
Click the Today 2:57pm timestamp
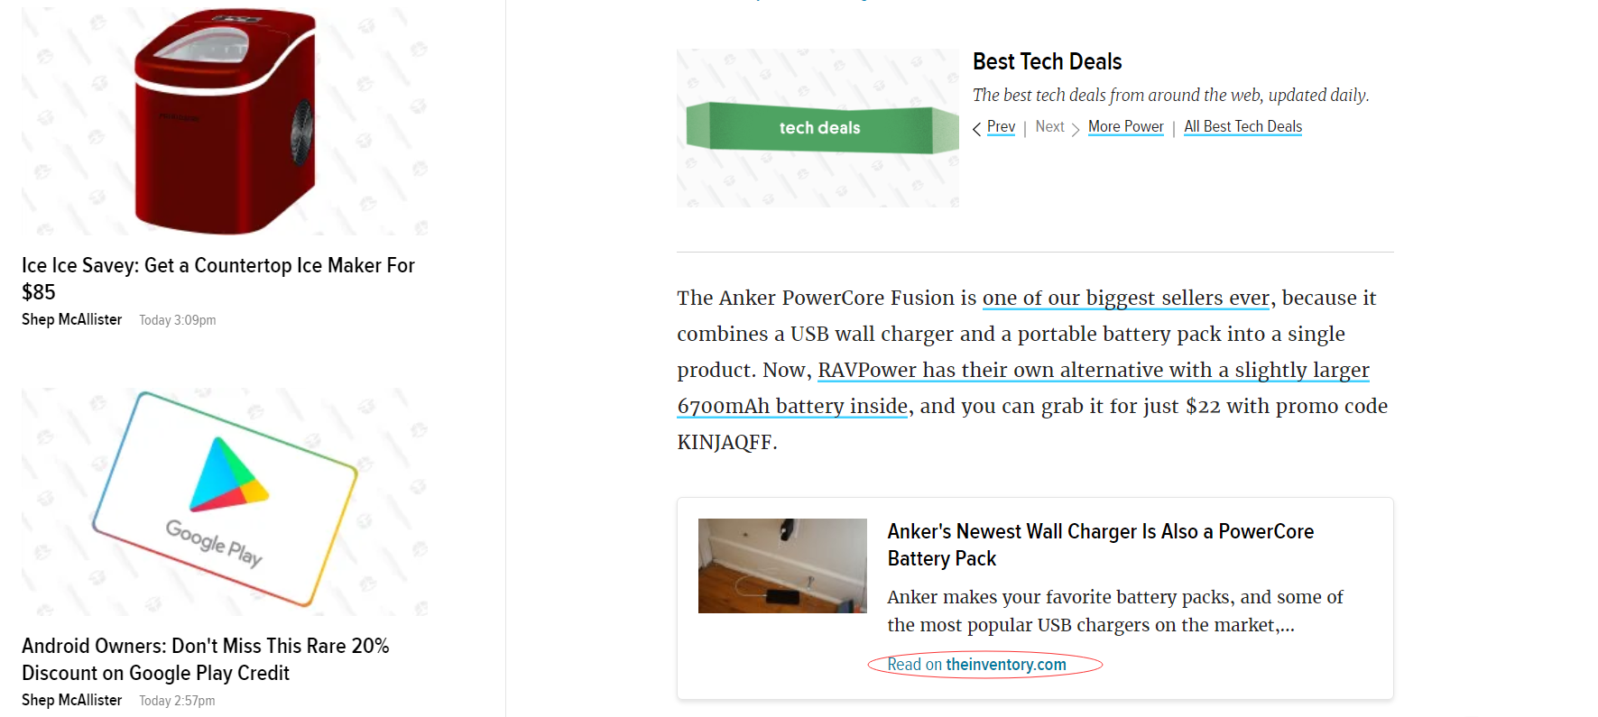[x=177, y=701]
